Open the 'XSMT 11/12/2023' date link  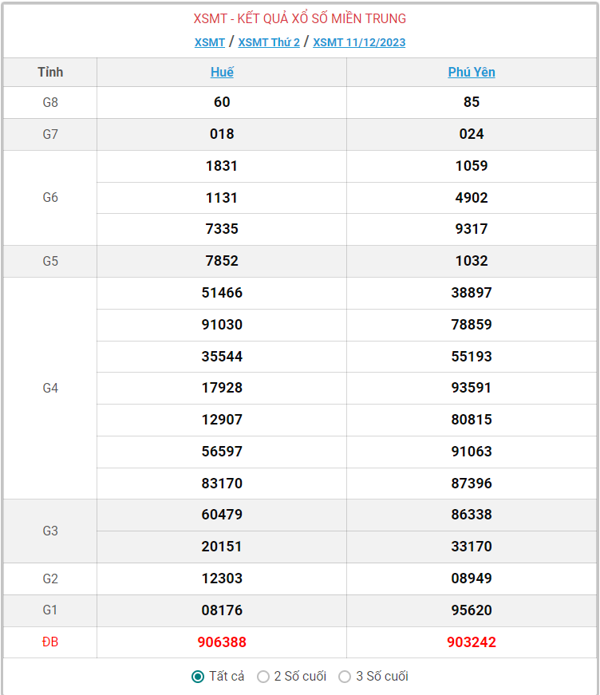coord(359,42)
